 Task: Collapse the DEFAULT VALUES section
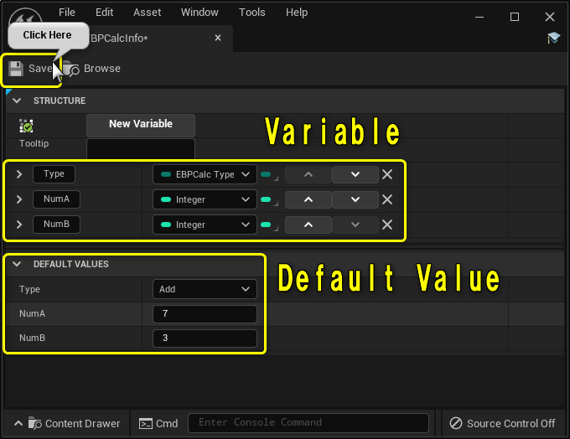(x=17, y=264)
